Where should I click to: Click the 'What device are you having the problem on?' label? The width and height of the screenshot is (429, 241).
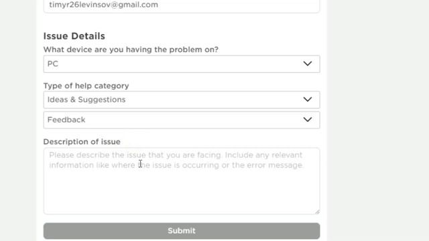(131, 50)
